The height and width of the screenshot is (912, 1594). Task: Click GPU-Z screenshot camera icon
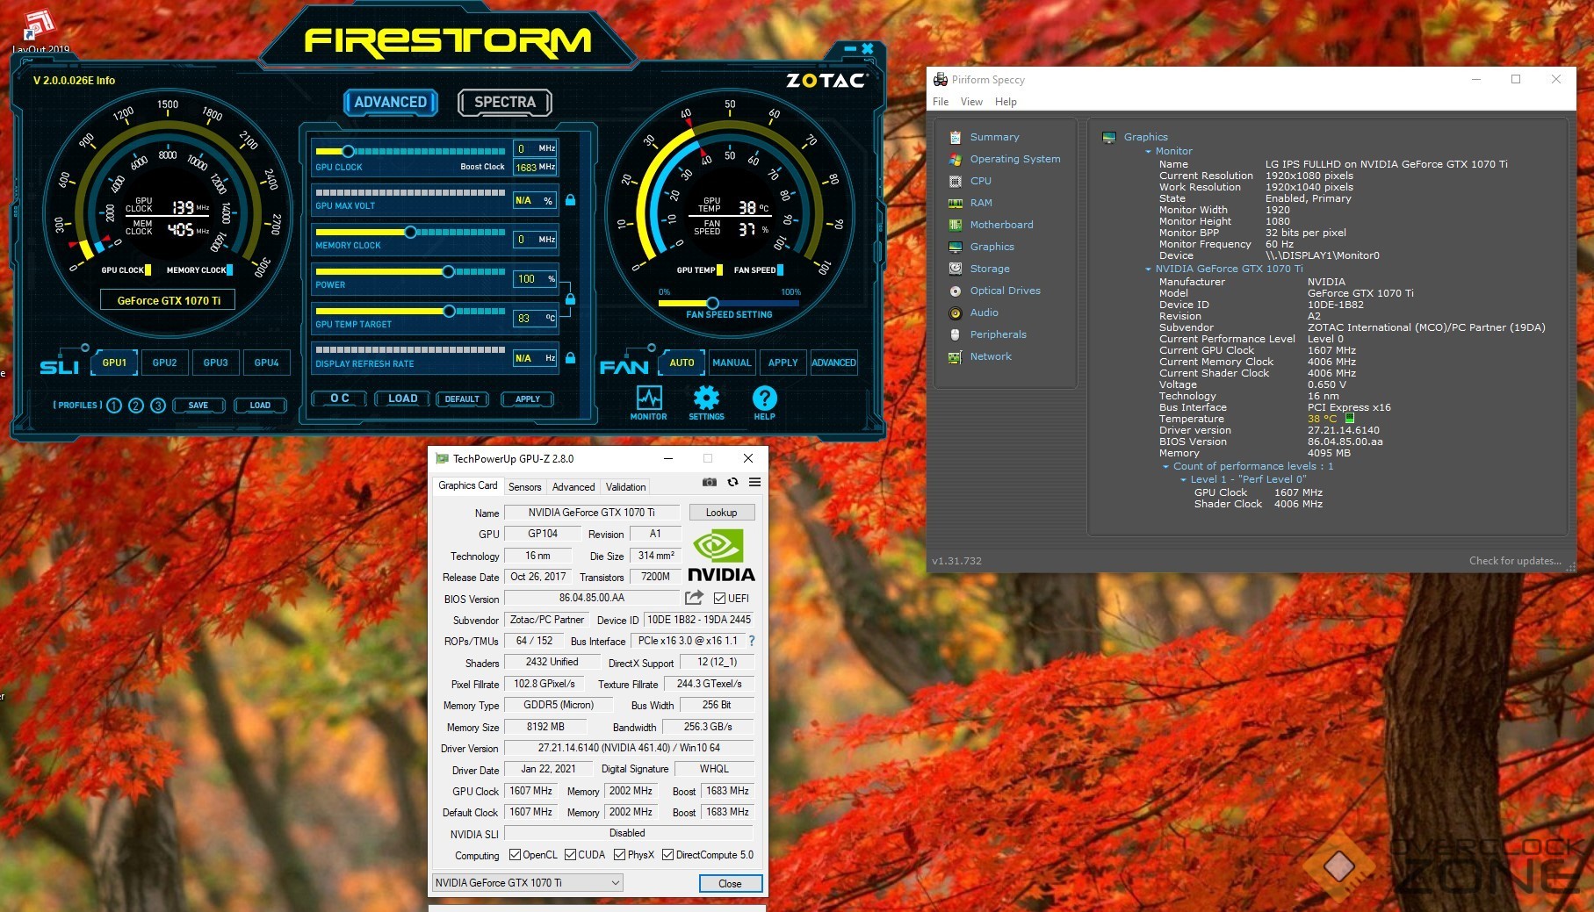710,482
